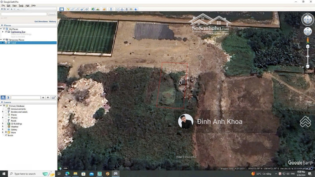The image size is (315, 177).
Task: Click the Email toolbar icon
Action: tap(117, 9)
